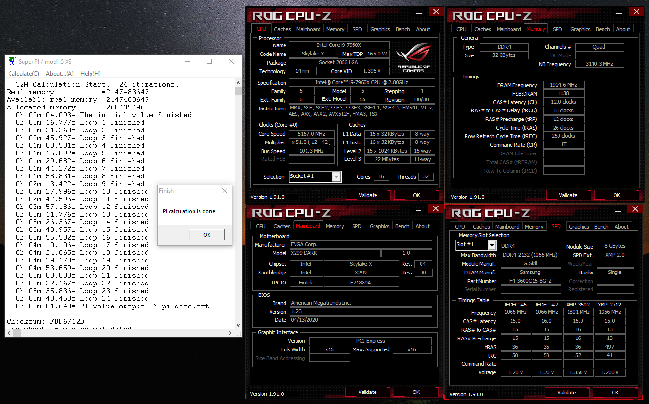The width and height of the screenshot is (649, 404).
Task: Close the CPU tab CPU-Z window
Action: pyautogui.click(x=435, y=11)
